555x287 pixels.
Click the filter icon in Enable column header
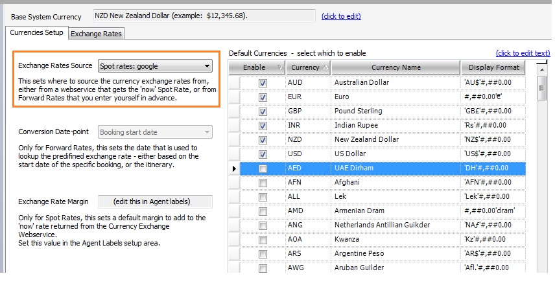(x=279, y=67)
